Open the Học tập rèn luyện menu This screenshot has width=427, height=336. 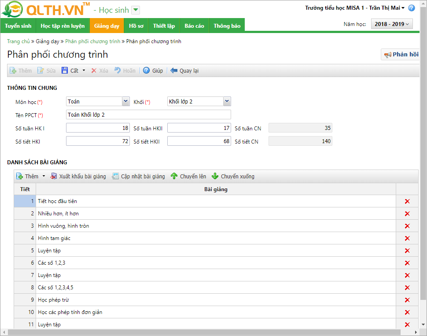click(63, 26)
